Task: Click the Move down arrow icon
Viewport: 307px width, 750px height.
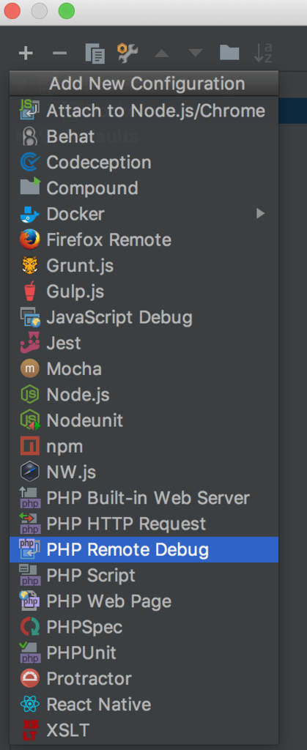Action: coord(195,53)
